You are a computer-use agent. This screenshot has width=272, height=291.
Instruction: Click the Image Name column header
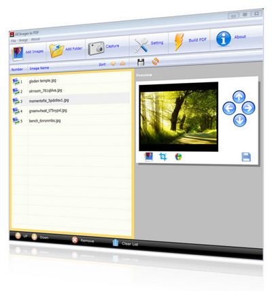(x=39, y=68)
